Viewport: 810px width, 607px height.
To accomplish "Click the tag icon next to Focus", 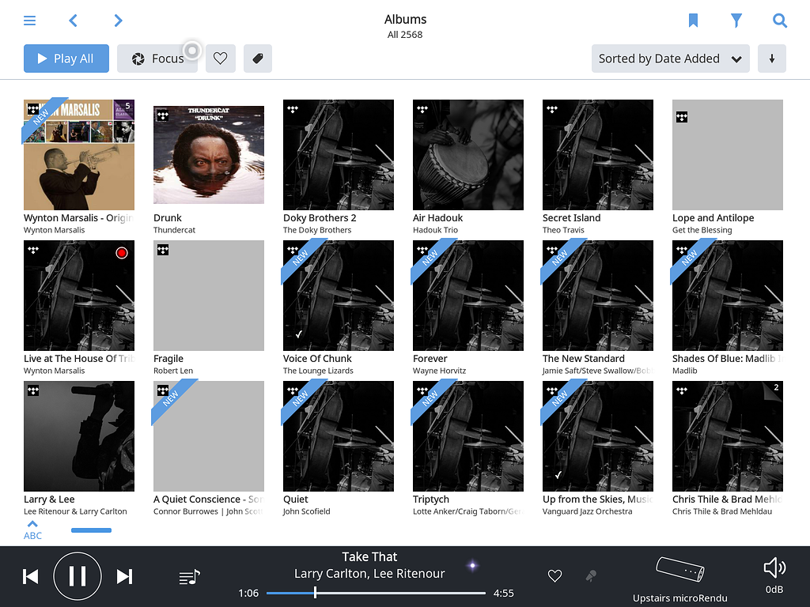I will pyautogui.click(x=257, y=58).
